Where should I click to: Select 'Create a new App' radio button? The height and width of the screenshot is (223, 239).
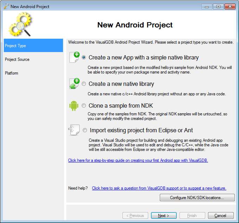pos(84,57)
